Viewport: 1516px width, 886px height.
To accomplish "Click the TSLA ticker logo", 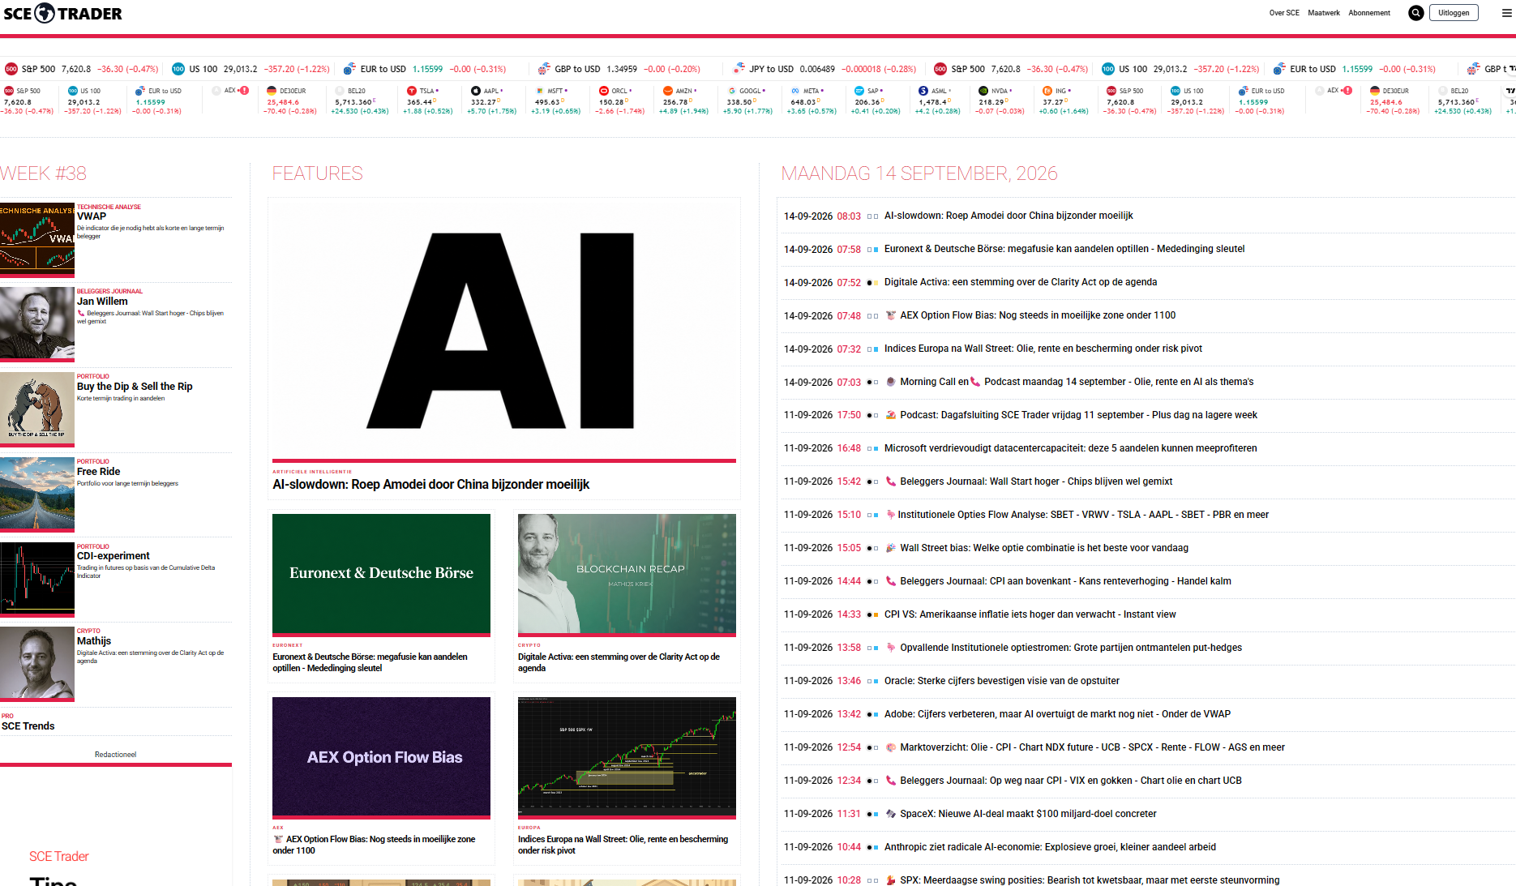I will coord(412,91).
